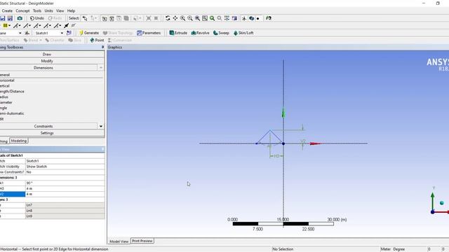The image size is (449, 252).
Task: Click the green Zoom to Fit magnifier
Action: [x=212, y=18]
